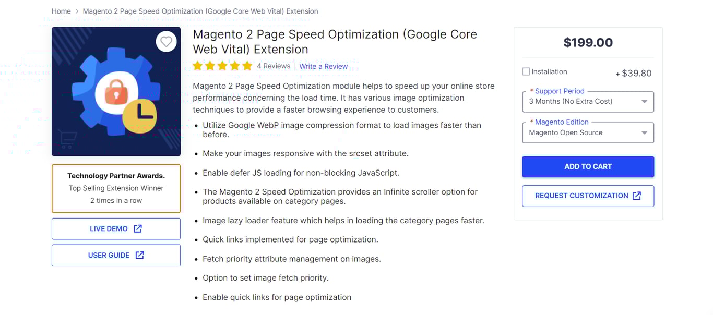Click the gear-and-lock product image
Image resolution: width=713 pixels, height=315 pixels.
(116, 91)
